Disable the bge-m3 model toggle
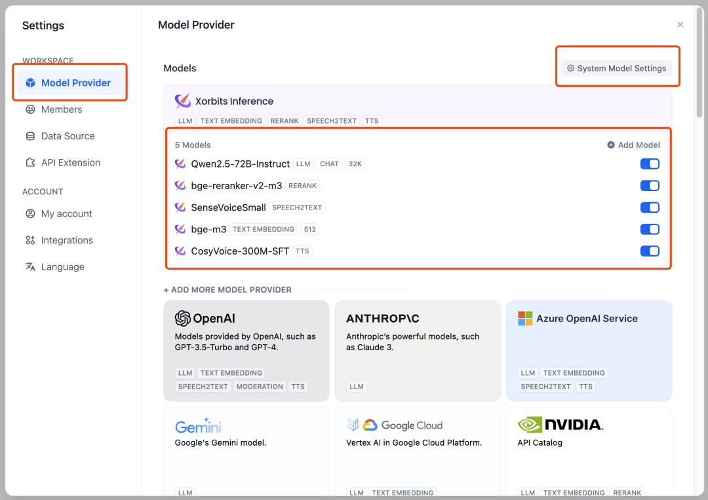Screen dimensions: 708x500 coord(650,230)
